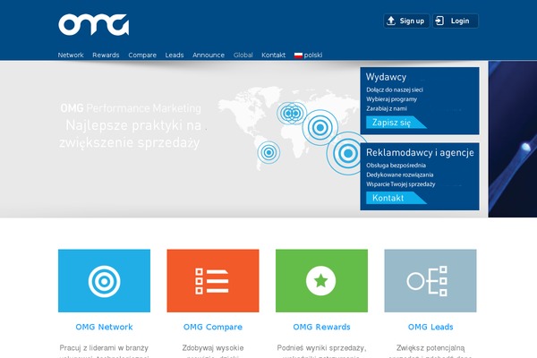Follow the OMG Compare link
The height and width of the screenshot is (358, 537).
[x=213, y=327]
